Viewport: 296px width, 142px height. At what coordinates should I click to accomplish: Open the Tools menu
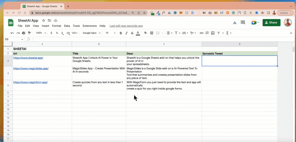pyautogui.click(x=76, y=26)
